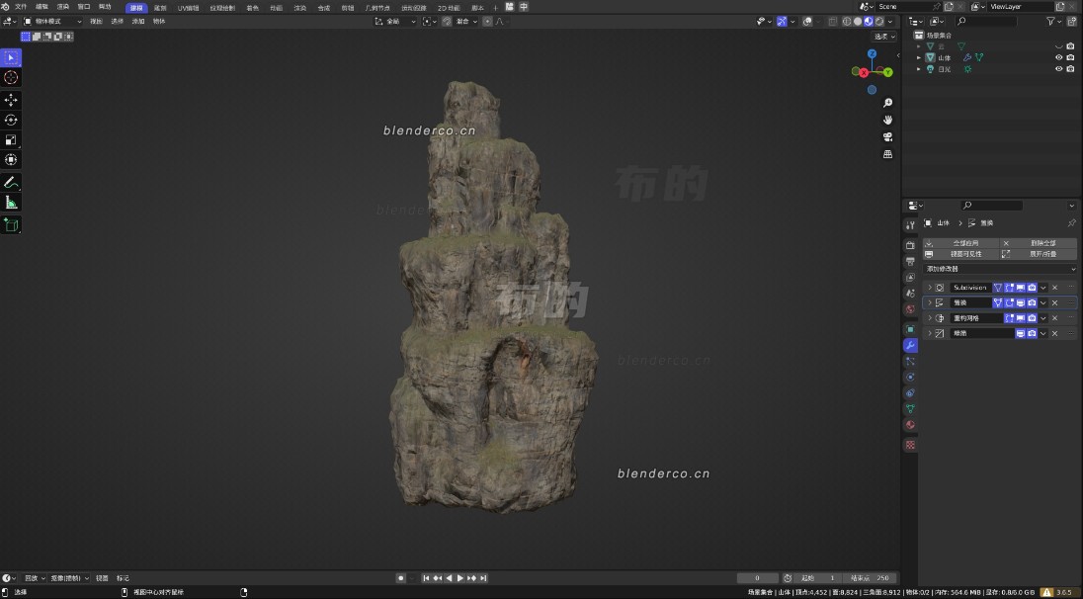The width and height of the screenshot is (1083, 599).
Task: Select the Select Box tool
Action: coord(10,57)
